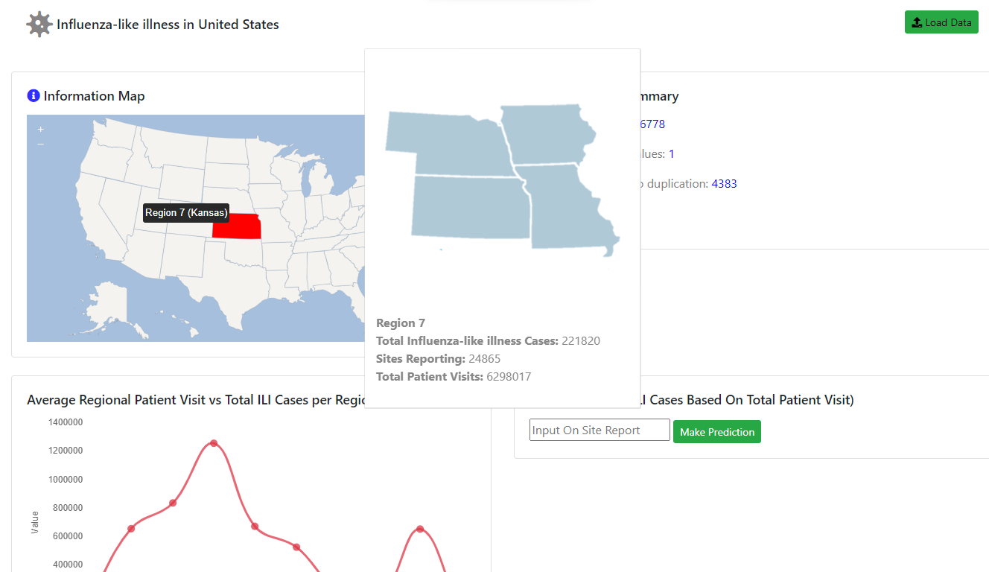989x572 pixels.
Task: Focus the Input On Site Report field
Action: tap(600, 430)
